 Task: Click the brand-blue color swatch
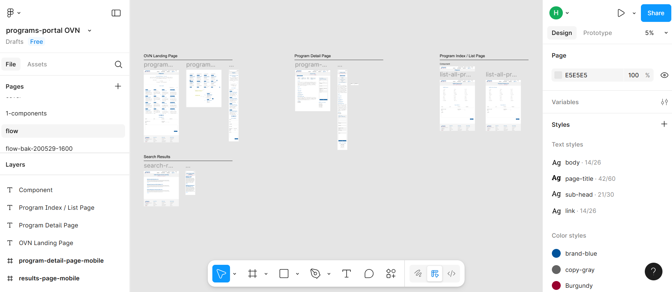[x=556, y=254]
